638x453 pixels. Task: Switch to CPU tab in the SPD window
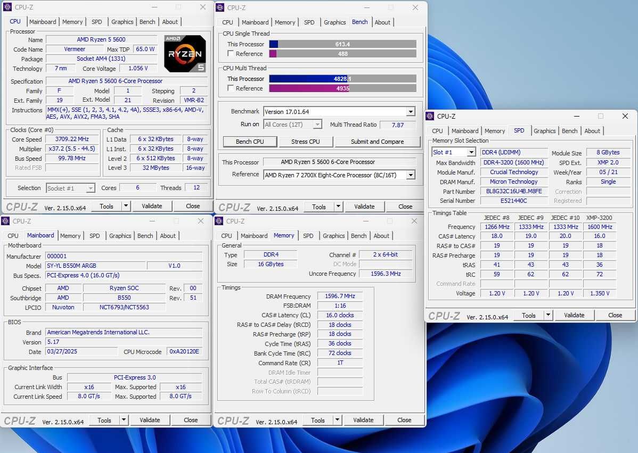[437, 131]
